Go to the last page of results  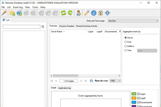click(x=86, y=81)
